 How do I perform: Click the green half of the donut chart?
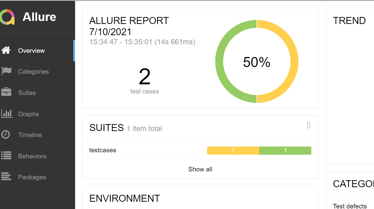(220, 62)
